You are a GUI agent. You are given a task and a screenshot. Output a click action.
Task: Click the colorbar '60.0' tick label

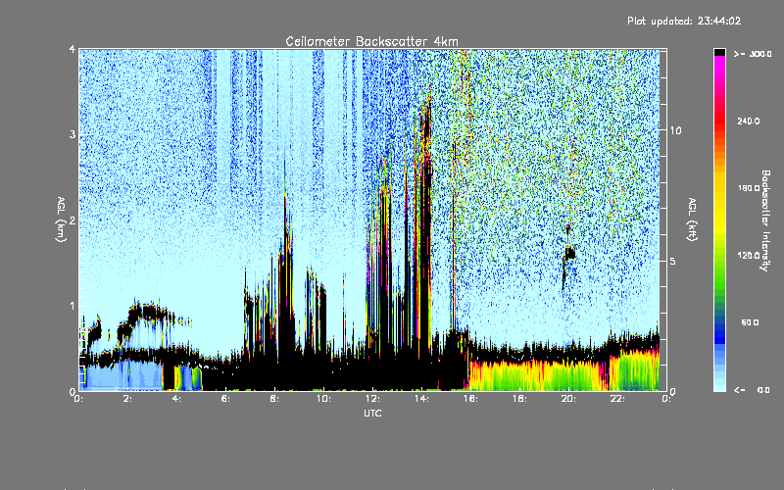pos(750,322)
